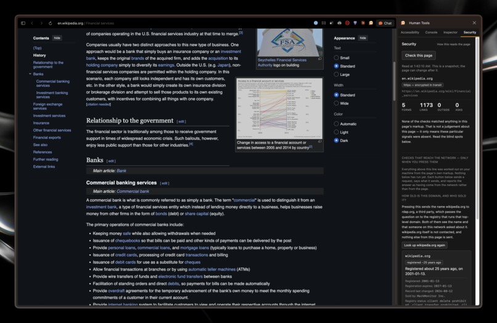Click the purple shield extension icon

[x=355, y=23]
